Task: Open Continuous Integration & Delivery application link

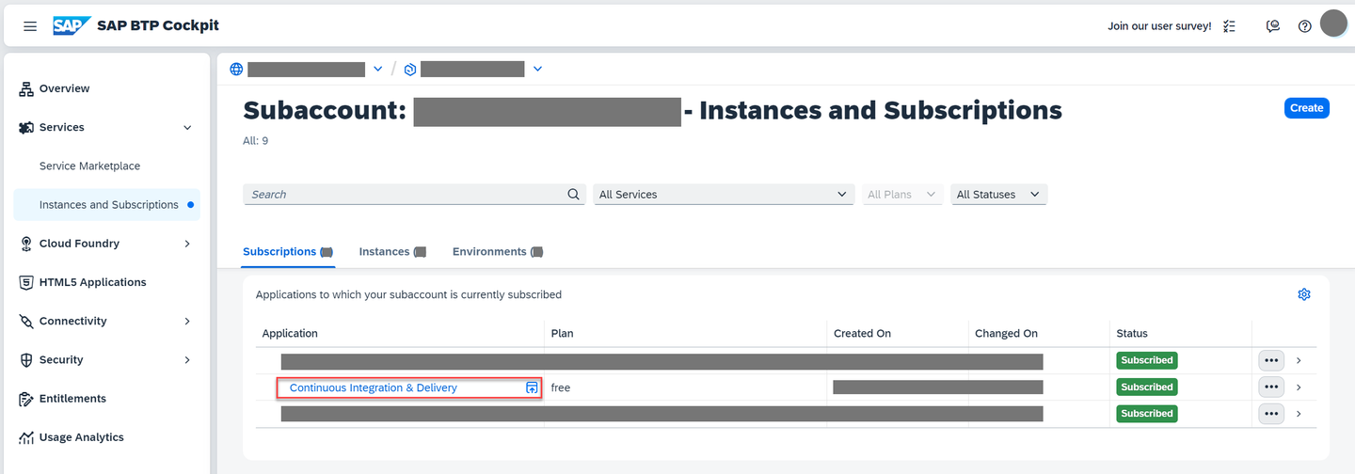Action: [x=374, y=387]
